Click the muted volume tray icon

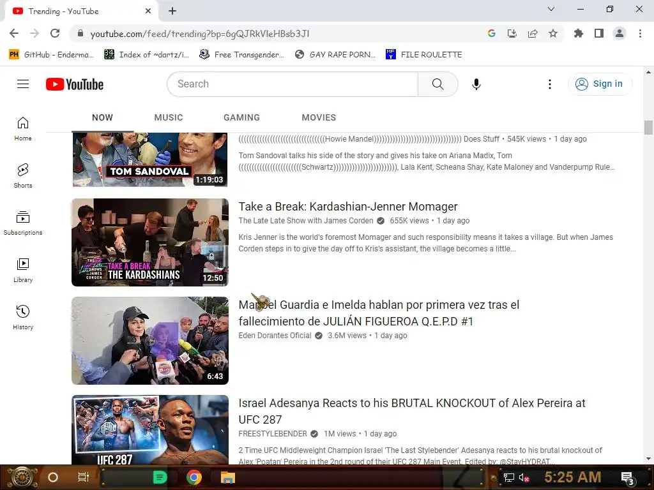coord(524,477)
